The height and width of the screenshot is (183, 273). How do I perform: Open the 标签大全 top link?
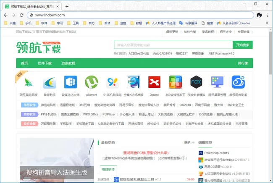[x=226, y=32]
